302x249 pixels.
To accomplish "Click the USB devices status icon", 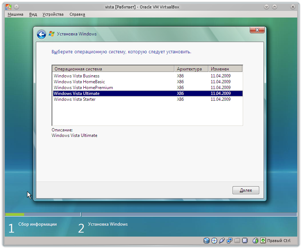I will [x=222, y=241].
